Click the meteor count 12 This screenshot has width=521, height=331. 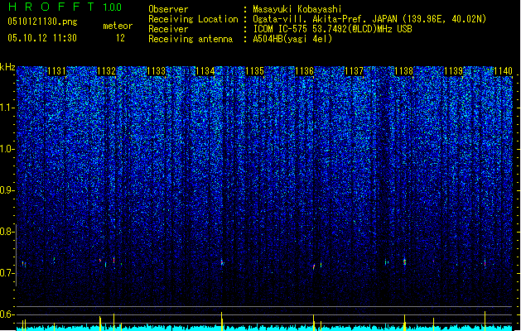120,38
